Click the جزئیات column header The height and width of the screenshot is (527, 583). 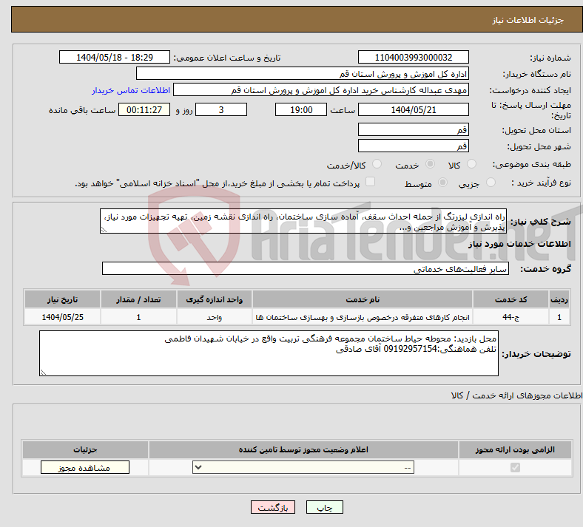coord(85,449)
